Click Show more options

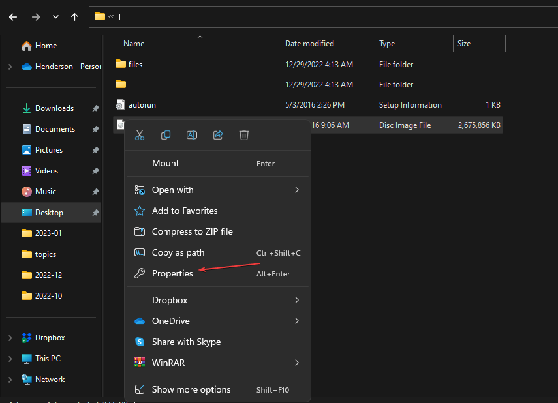[191, 389]
